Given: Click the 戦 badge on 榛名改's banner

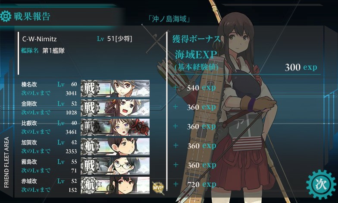Looking at the screenshot, I should (90, 89).
